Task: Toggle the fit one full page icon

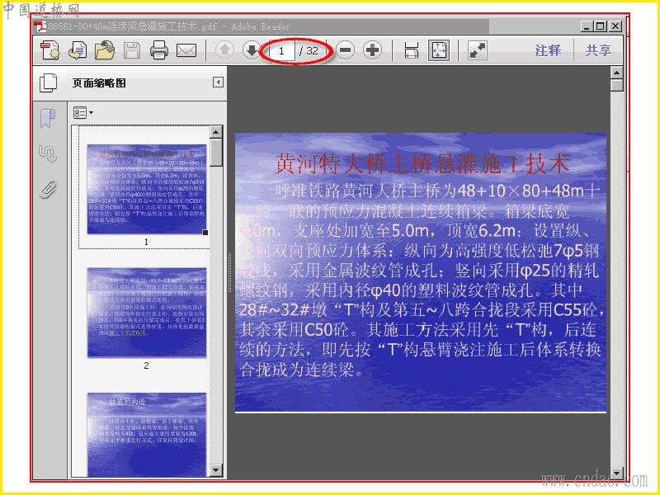Action: [x=439, y=50]
